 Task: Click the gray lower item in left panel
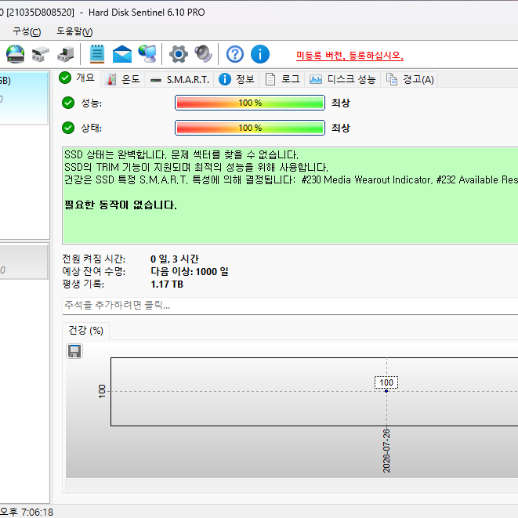24,262
